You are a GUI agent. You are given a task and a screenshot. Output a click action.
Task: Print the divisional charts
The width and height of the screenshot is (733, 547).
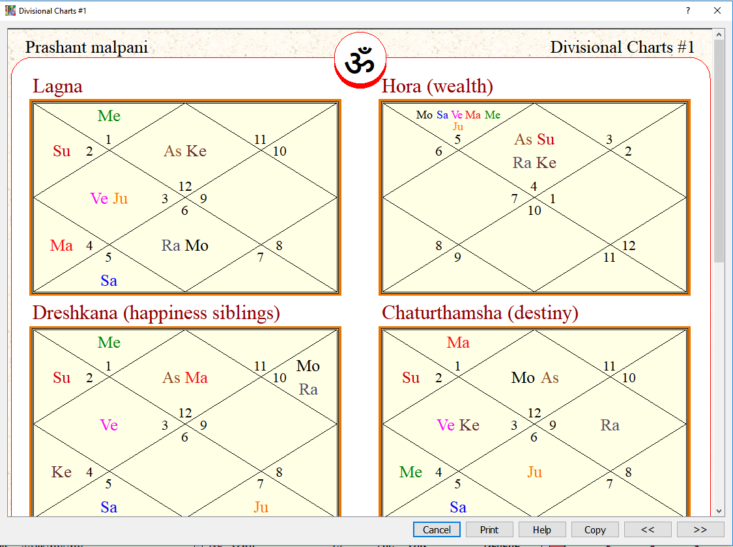(x=489, y=529)
